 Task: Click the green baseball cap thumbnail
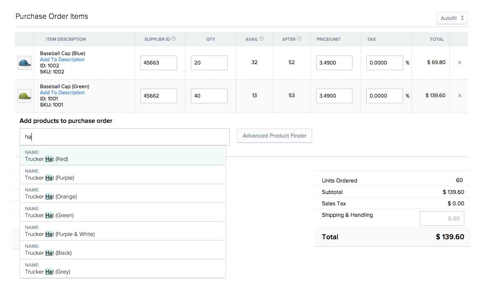24,96
